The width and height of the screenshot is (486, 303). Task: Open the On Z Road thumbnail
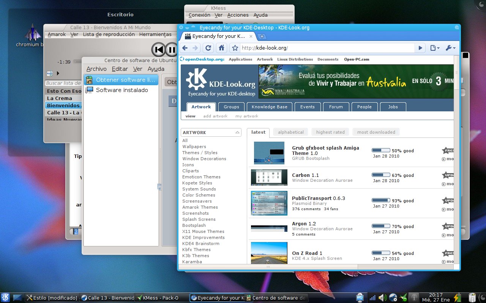269,253
